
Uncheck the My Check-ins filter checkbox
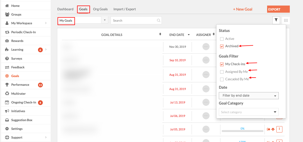coord(222,64)
